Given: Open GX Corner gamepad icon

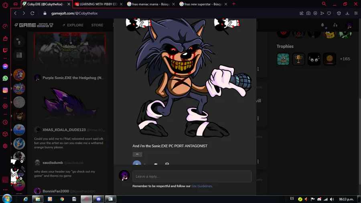Looking at the screenshot, I should click(x=15, y=4).
